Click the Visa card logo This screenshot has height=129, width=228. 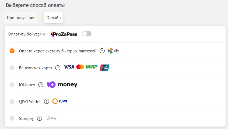pyautogui.click(x=69, y=67)
